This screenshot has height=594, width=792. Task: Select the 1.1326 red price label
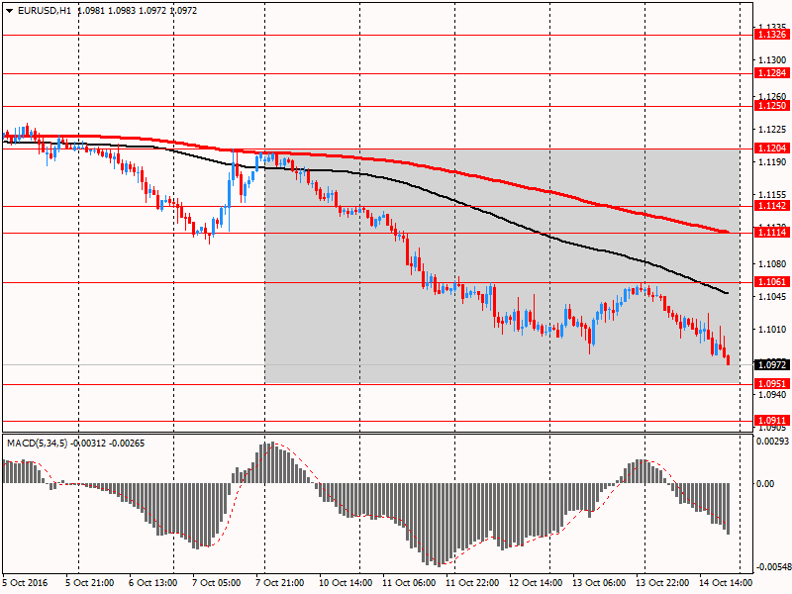(771, 35)
